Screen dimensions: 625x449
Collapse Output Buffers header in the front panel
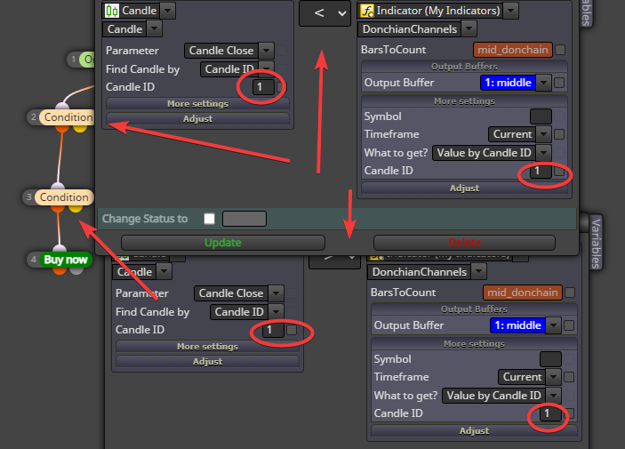coord(464,66)
